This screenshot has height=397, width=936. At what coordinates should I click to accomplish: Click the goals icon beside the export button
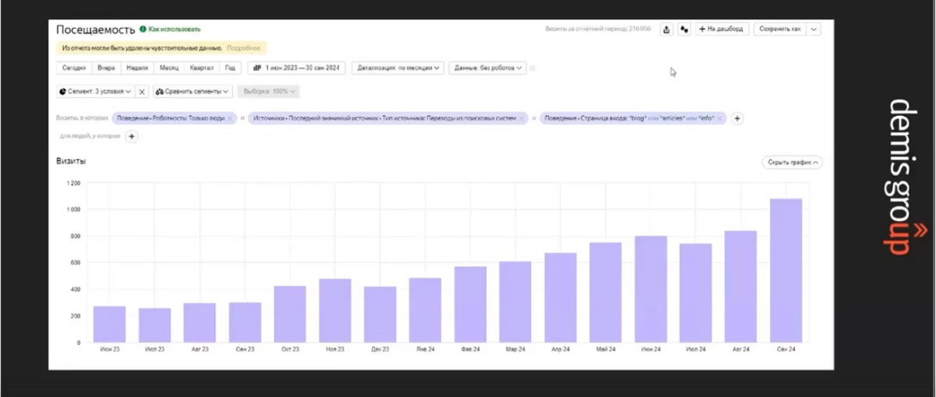point(684,30)
